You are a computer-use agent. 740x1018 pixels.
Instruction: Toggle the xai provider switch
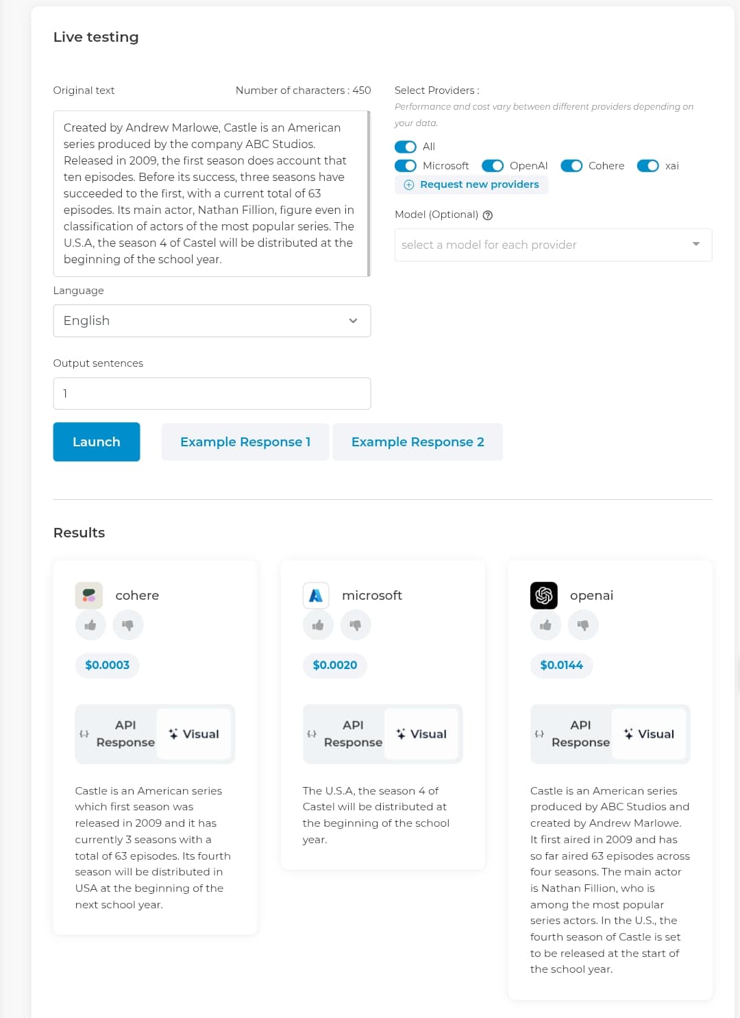click(648, 166)
